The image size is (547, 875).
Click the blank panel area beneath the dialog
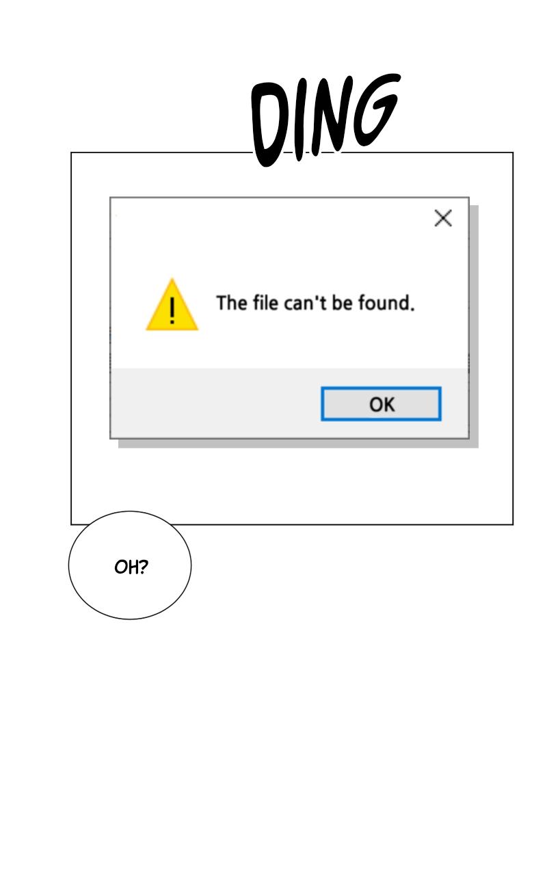click(292, 486)
